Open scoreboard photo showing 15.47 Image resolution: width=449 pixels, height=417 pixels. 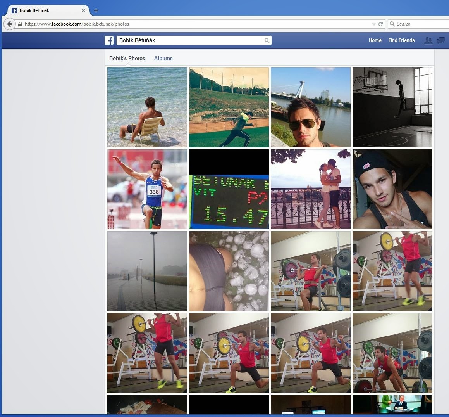[x=229, y=189]
